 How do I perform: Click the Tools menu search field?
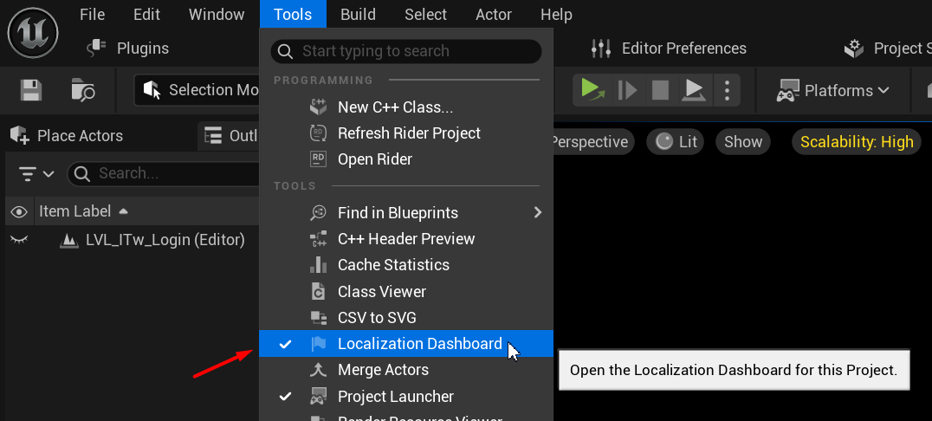tap(406, 51)
